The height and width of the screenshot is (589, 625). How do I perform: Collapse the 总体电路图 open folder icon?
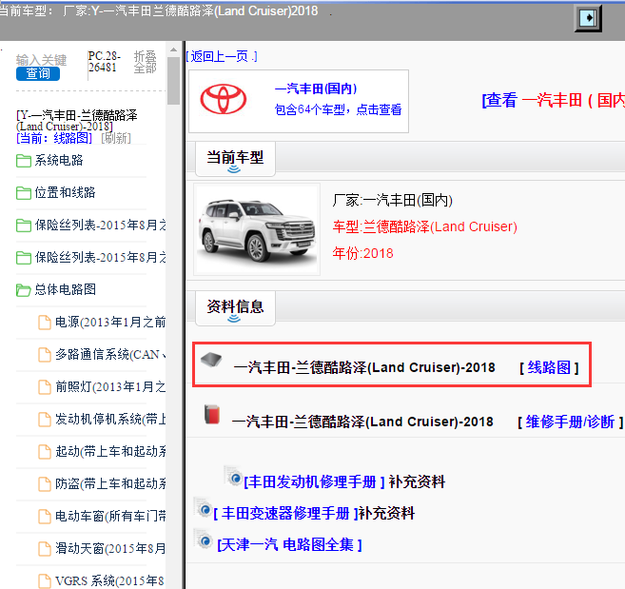(x=24, y=290)
